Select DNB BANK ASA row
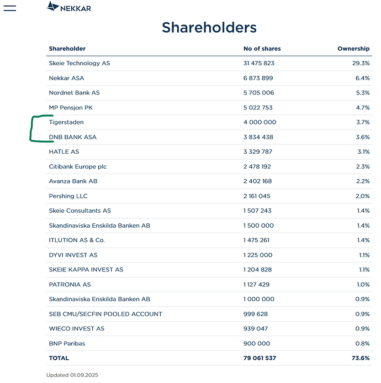 [x=72, y=137]
